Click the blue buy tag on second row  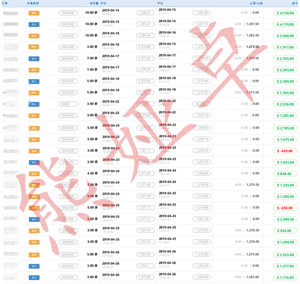click(34, 24)
